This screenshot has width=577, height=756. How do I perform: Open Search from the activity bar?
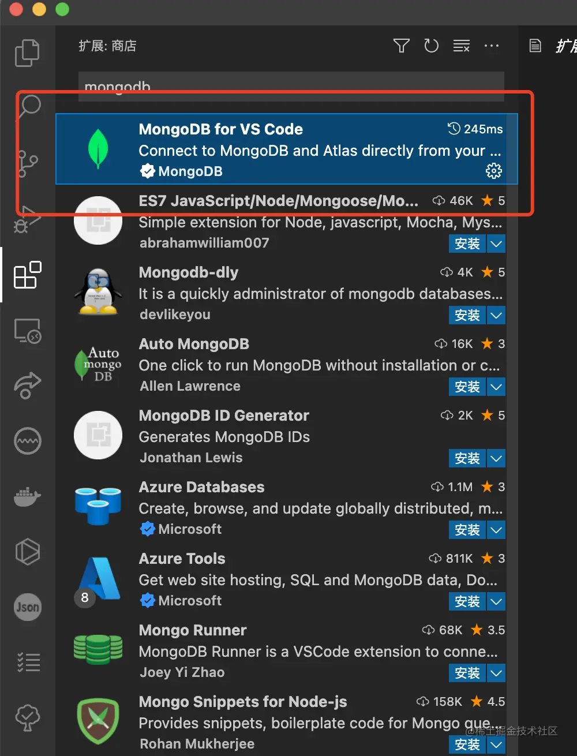tap(27, 106)
